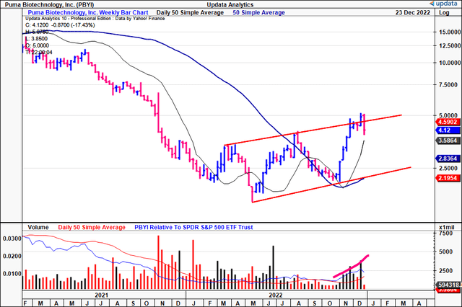
Task: Click the gray 3.5864 price tag
Action: click(x=448, y=141)
